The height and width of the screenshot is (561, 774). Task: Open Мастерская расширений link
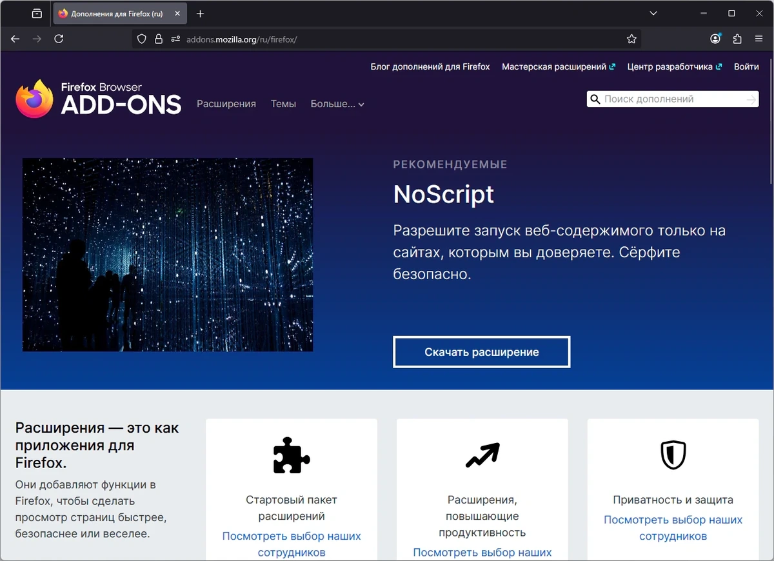[x=559, y=66]
